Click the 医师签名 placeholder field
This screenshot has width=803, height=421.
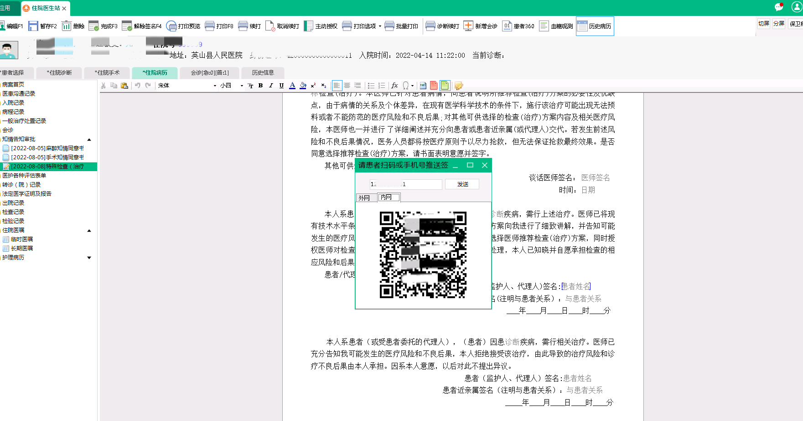pyautogui.click(x=596, y=178)
